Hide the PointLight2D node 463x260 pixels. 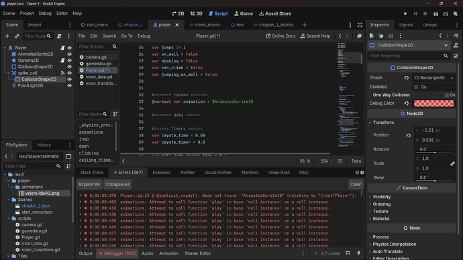click(x=69, y=85)
